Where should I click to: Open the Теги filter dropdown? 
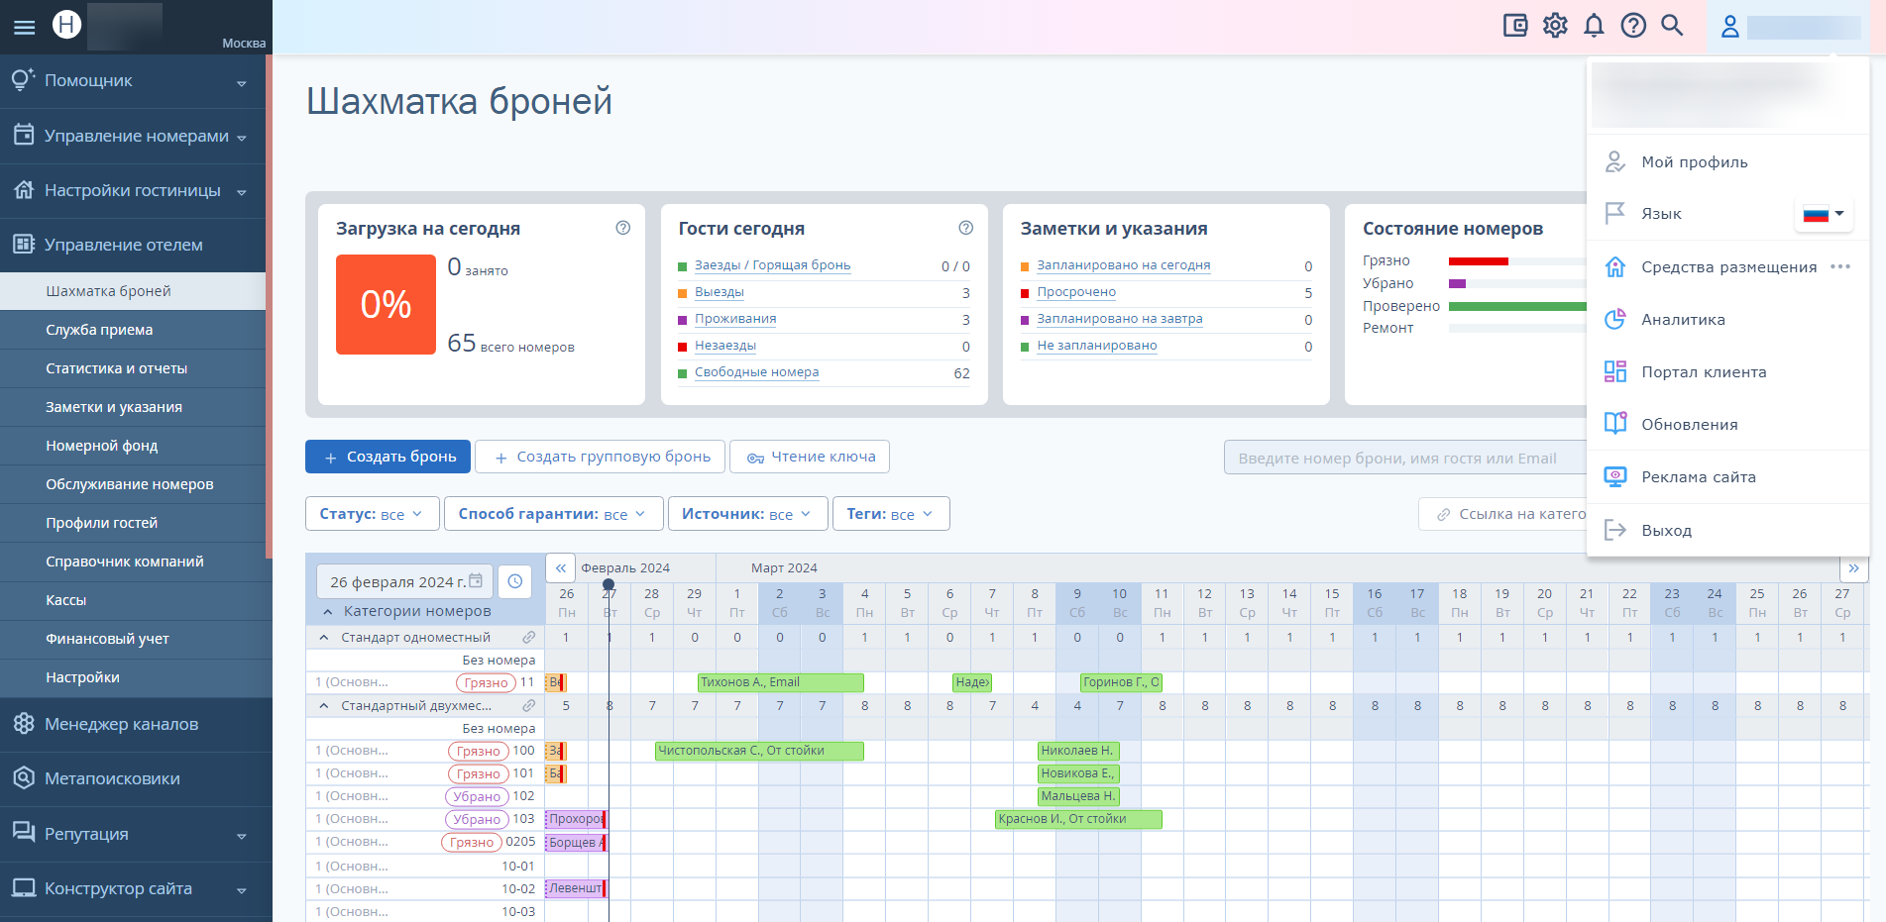click(891, 514)
